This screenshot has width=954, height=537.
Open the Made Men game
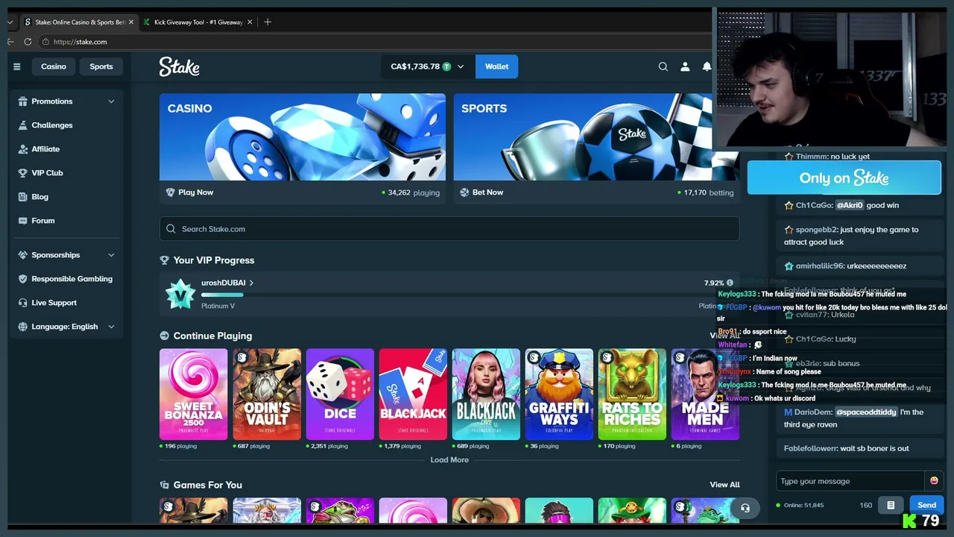coord(705,395)
